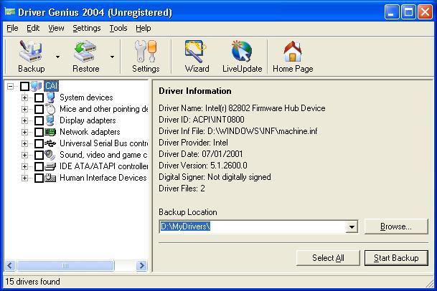Click the Network adapters card icon
Screen dimensions: 437x291
pyautogui.click(x=50, y=132)
